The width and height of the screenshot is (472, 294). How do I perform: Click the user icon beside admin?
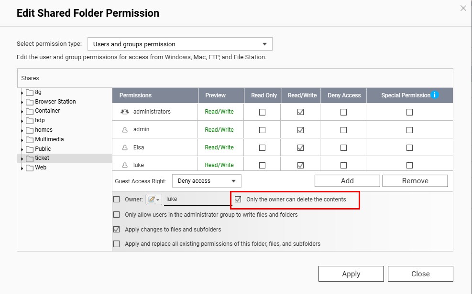click(123, 129)
